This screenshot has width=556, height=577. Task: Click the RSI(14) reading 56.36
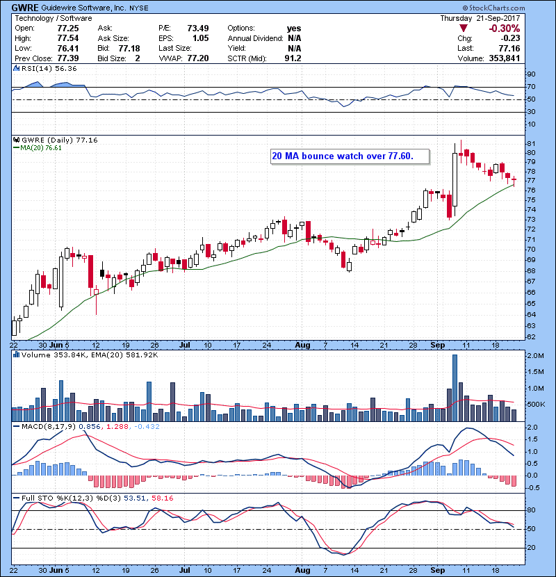point(66,68)
